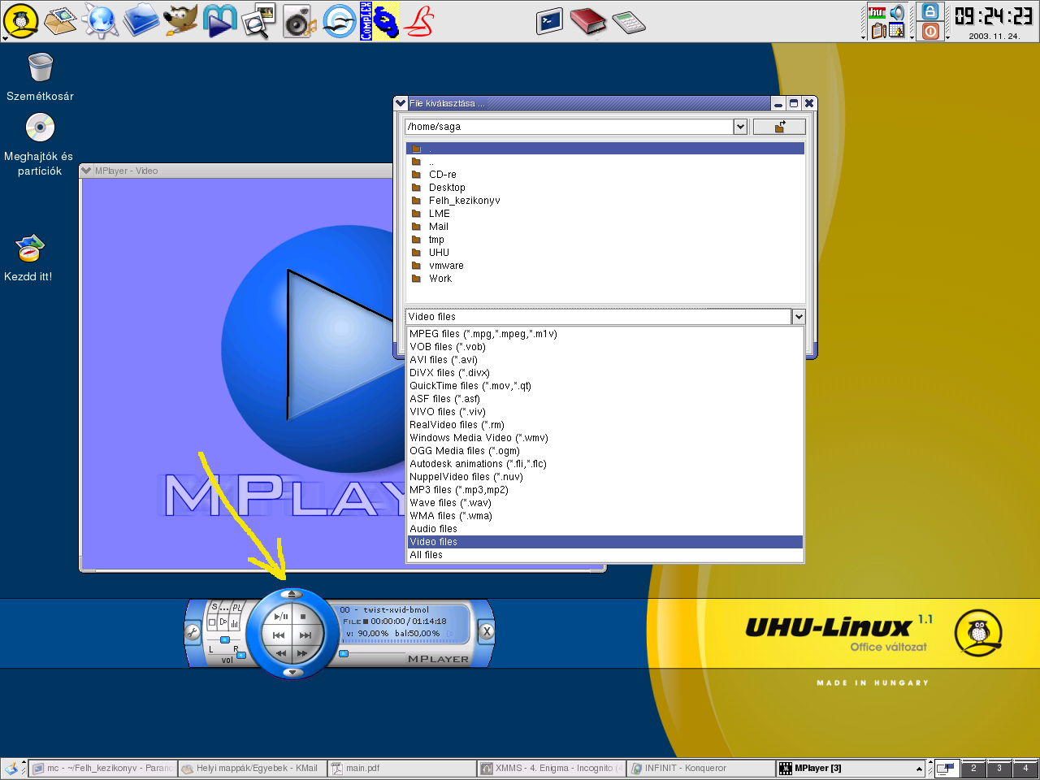1040x780 pixels.
Task: Switch to KMail taskbar entry
Action: [x=252, y=768]
